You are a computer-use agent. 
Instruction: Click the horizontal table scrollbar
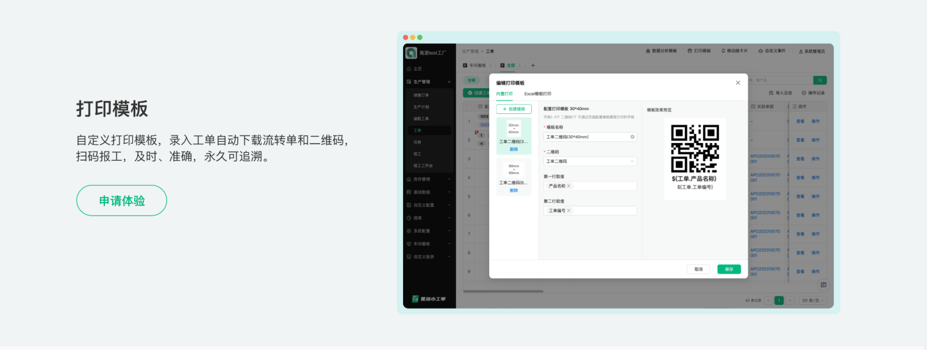pos(503,292)
